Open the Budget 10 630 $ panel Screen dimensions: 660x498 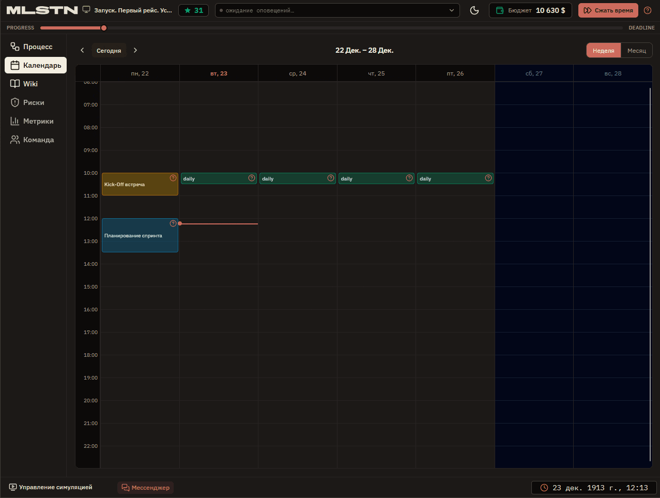click(x=530, y=10)
